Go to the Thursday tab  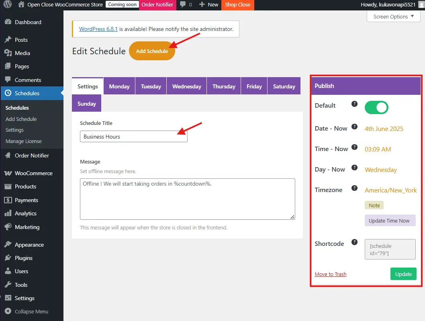click(224, 86)
